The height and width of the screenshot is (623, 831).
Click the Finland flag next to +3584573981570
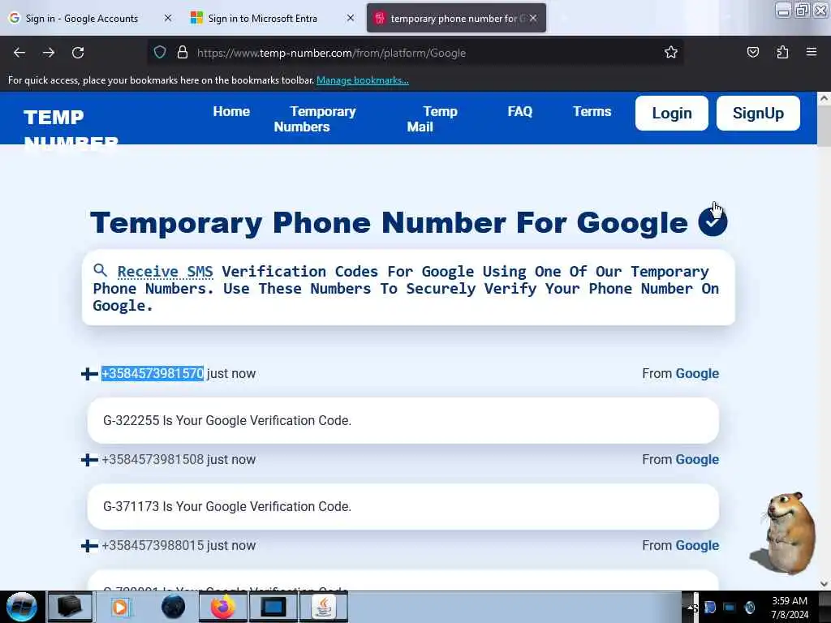click(89, 374)
